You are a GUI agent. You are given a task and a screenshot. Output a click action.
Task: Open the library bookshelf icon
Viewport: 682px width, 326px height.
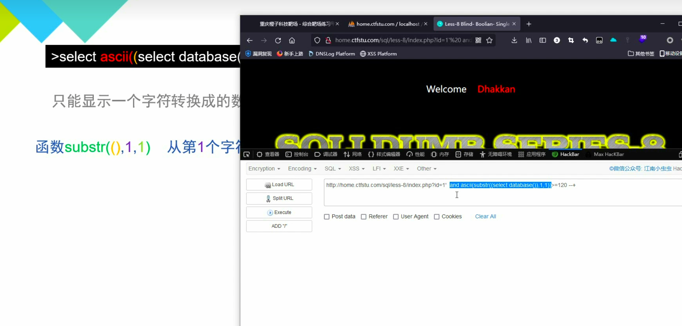pos(529,40)
